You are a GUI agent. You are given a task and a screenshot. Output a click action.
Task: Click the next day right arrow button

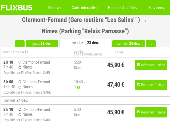click(151, 44)
